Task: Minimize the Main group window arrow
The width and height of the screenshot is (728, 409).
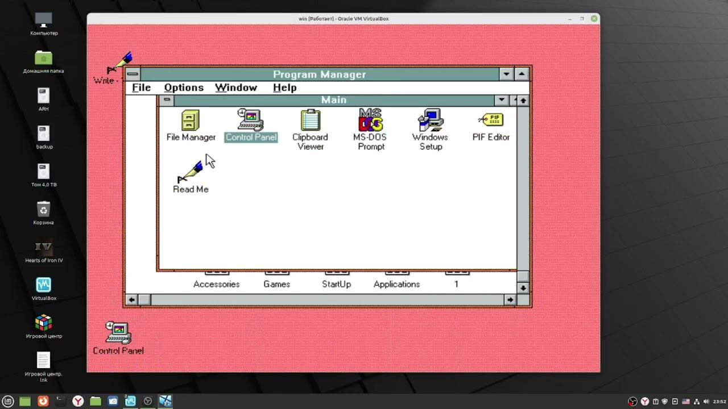Action: point(501,100)
